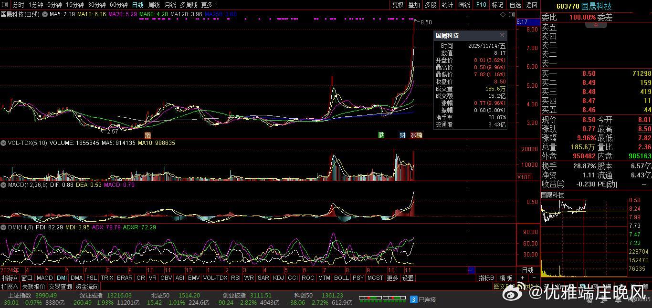The height and width of the screenshot is (308, 652).
Task: Click the 叠加 overlay button
Action: coord(414,5)
